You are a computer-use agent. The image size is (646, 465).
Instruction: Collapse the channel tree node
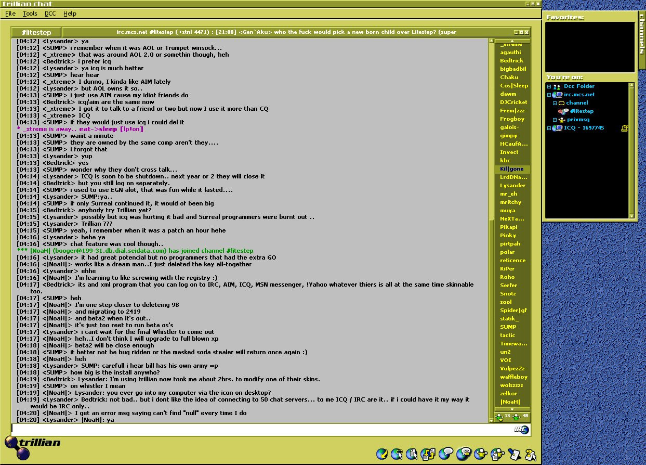pyautogui.click(x=555, y=103)
